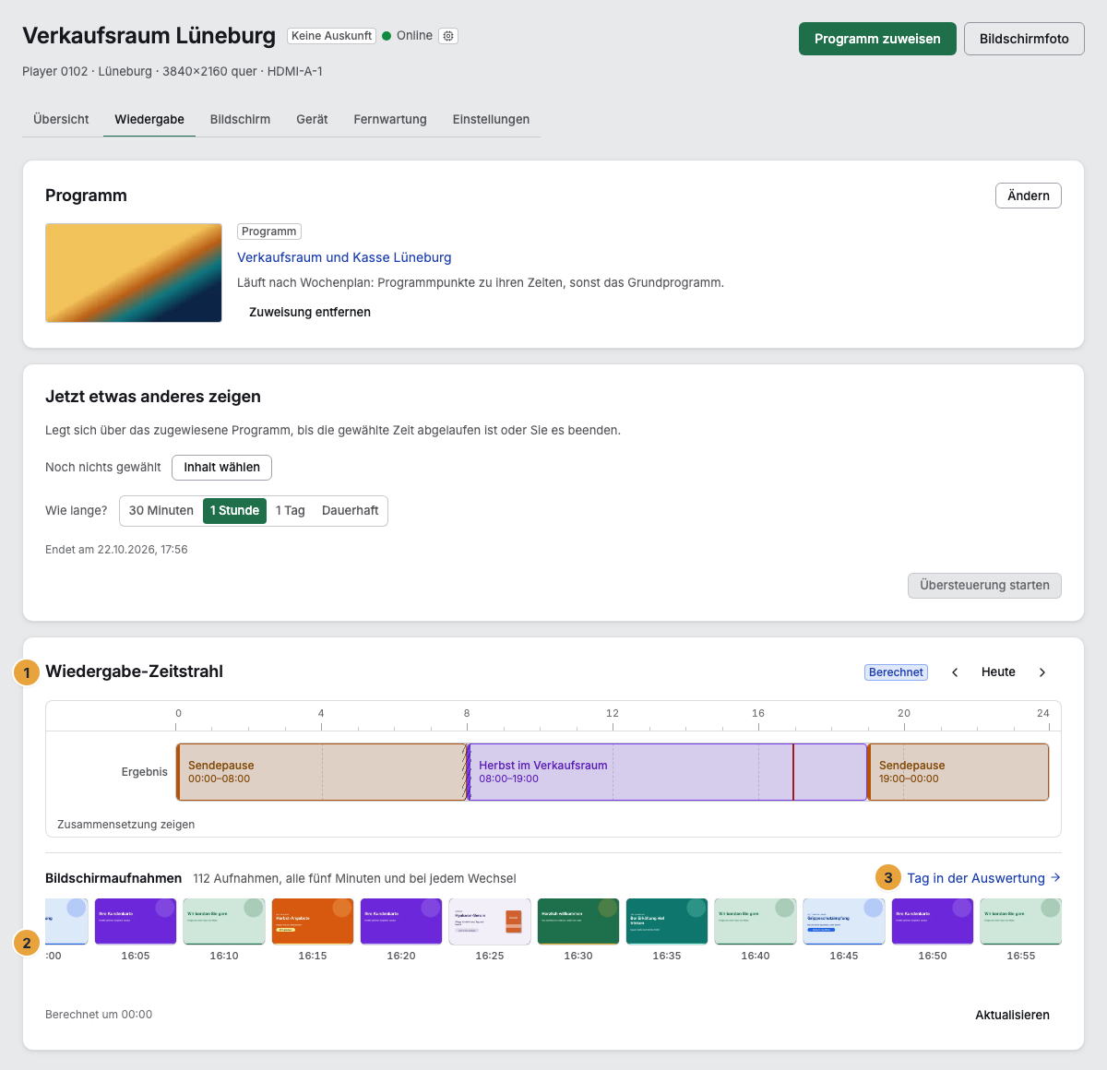
Task: Select the Sendepause 00:00–08:00 block
Action: [321, 772]
